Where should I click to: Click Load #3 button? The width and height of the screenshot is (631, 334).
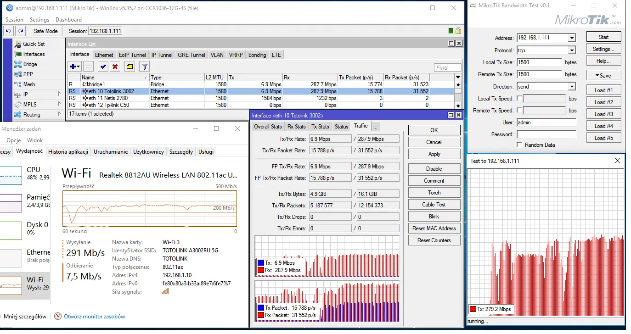(x=603, y=114)
